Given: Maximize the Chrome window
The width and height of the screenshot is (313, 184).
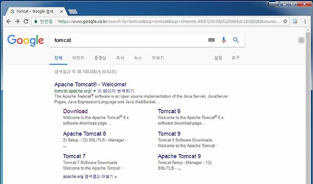Looking at the screenshot, I should tap(293, 4).
